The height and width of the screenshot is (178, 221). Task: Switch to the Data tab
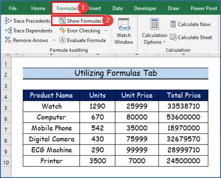click(x=117, y=8)
